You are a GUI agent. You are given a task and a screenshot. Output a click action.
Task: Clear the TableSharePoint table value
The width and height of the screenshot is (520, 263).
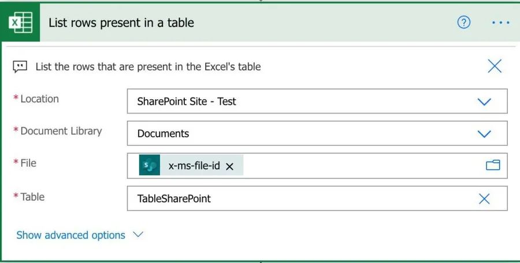click(484, 198)
